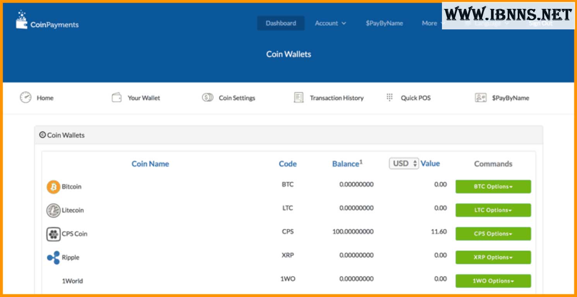Open CPS Options dropdown
This screenshot has width=577, height=297.
[x=493, y=234]
